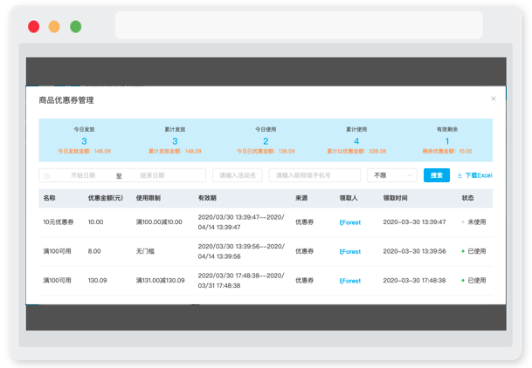532x368 pixels.
Task: Select the 8.00 amount cell
Action: point(94,251)
